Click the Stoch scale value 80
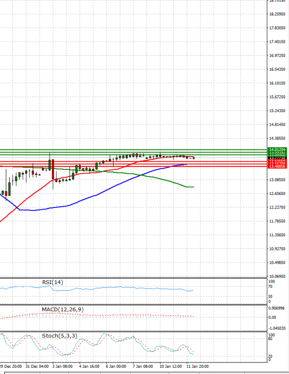This screenshot has width=289, height=374. [x=270, y=339]
